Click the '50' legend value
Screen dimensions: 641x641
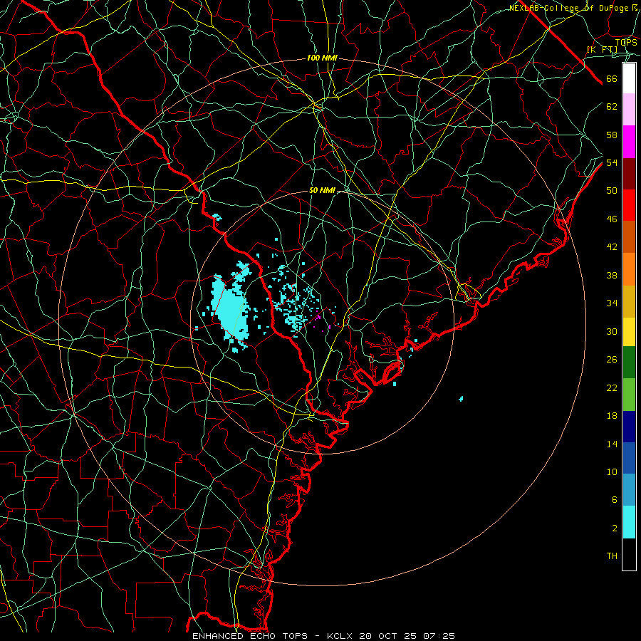pyautogui.click(x=612, y=190)
